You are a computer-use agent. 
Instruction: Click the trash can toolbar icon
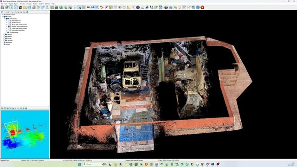click(x=34, y=7)
